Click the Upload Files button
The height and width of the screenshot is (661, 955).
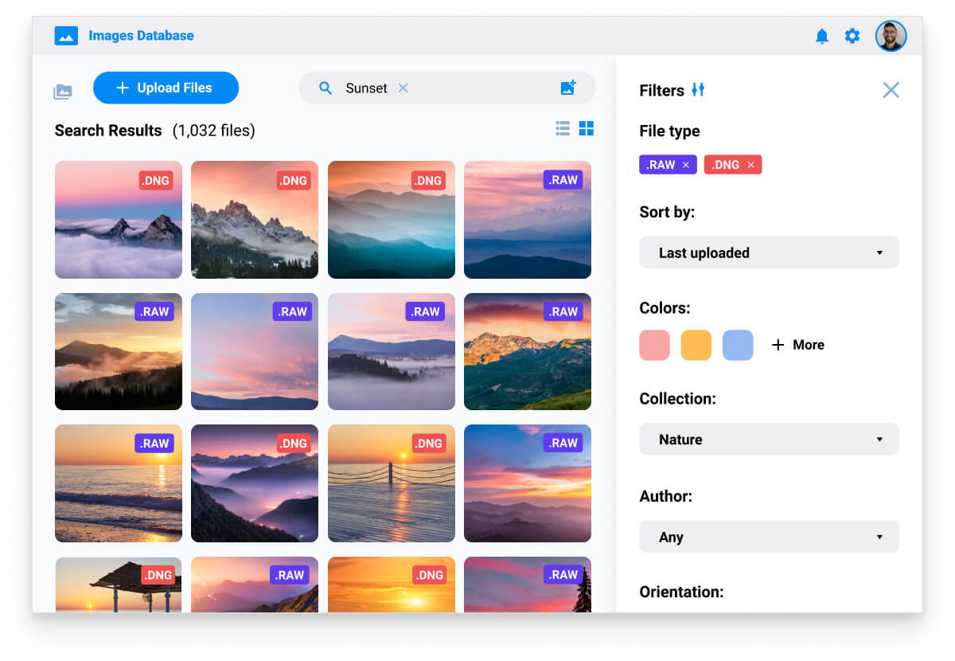[x=166, y=88]
